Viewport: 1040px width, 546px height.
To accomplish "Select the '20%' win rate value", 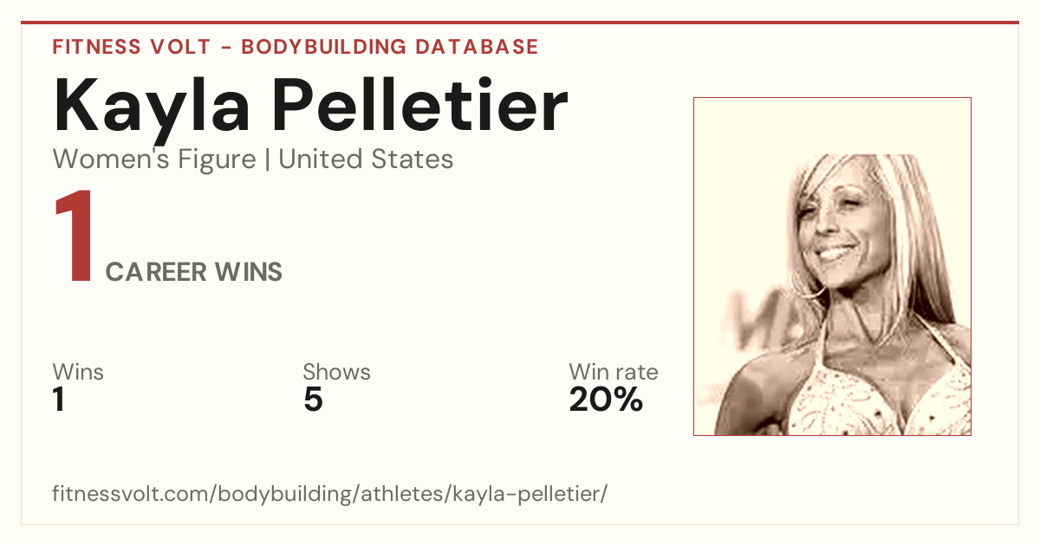I will tap(606, 400).
